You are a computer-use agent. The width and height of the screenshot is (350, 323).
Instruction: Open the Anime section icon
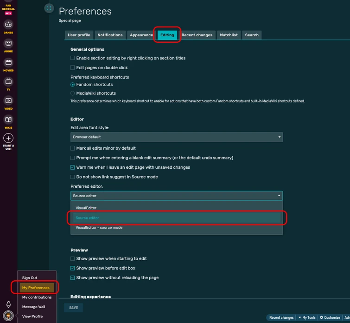pos(8,44)
